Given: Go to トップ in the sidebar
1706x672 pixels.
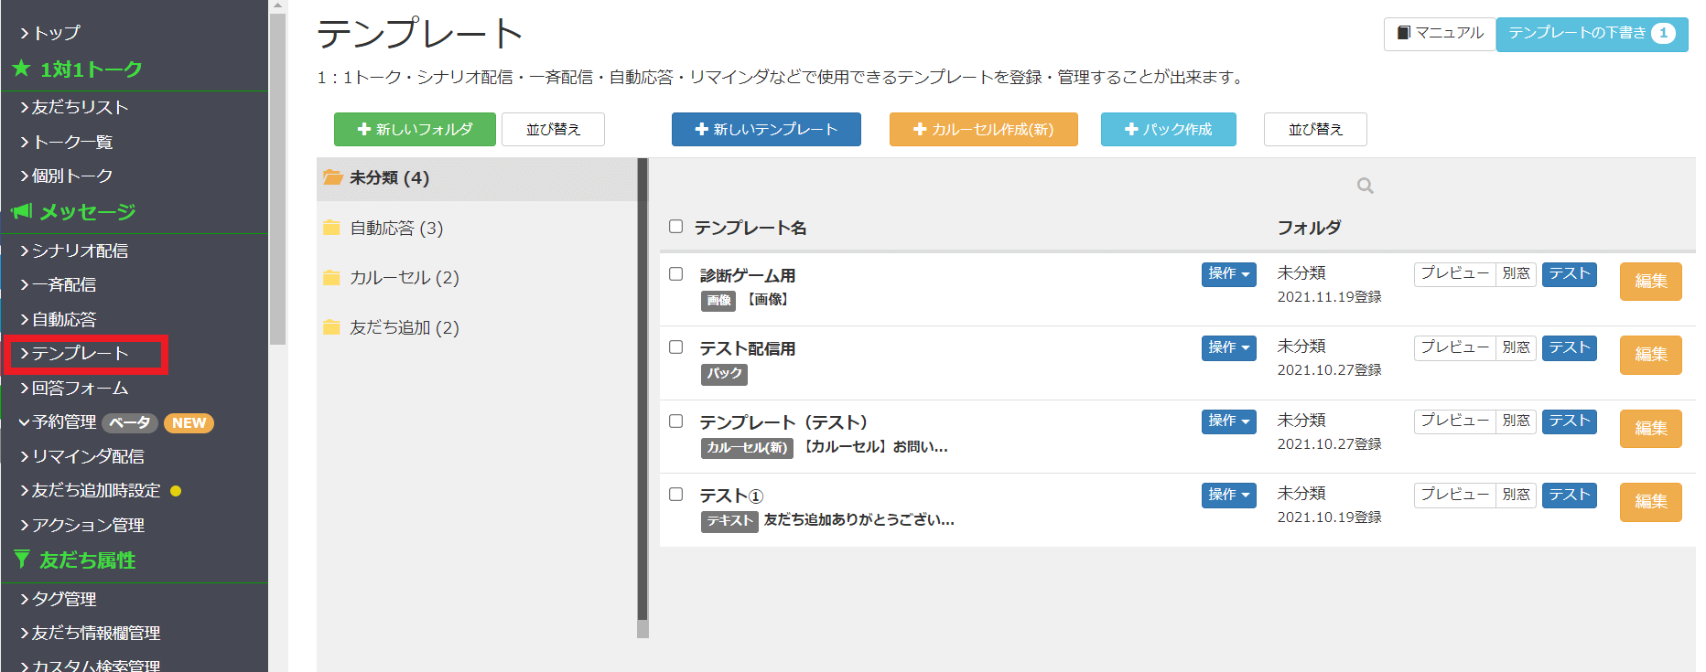Looking at the screenshot, I should point(50,33).
